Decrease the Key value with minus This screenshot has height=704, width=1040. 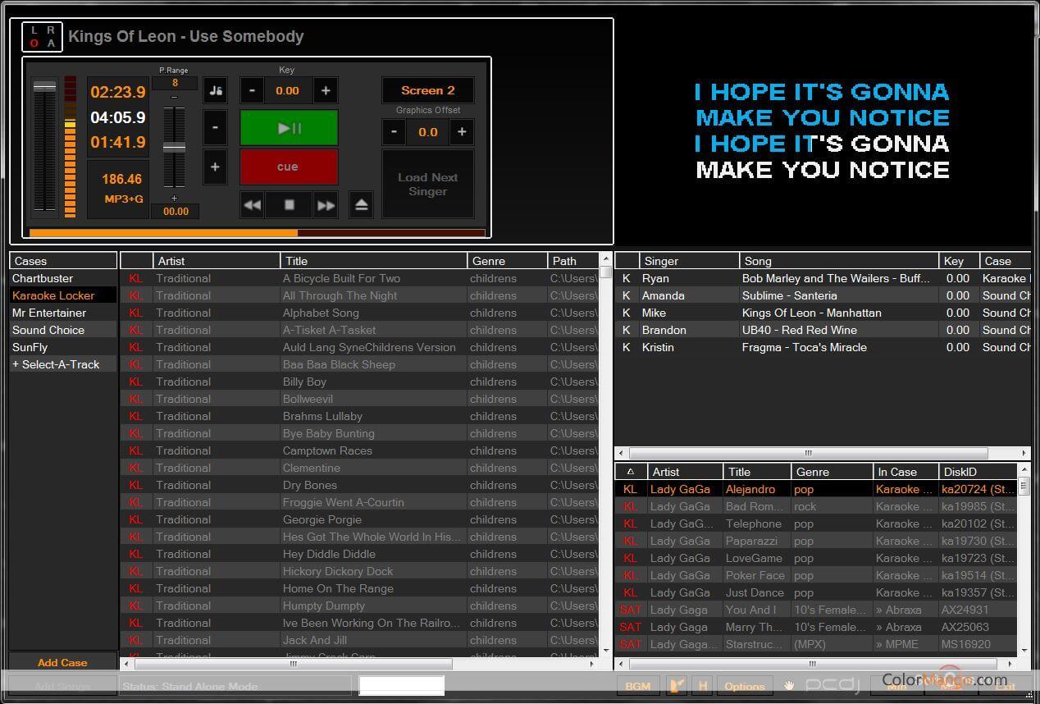click(252, 90)
